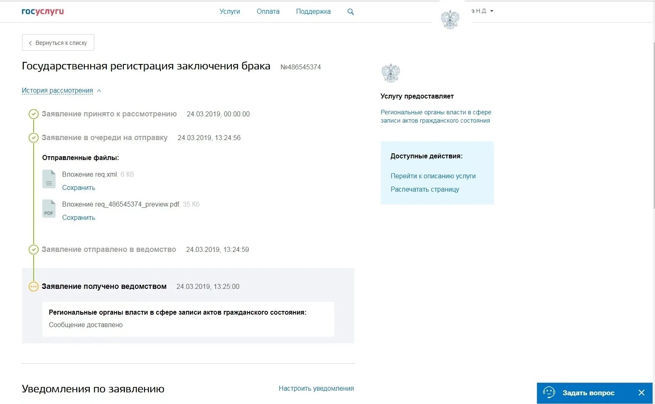Click timestamp 24.03.2019, 13:24:59
Image resolution: width=655 pixels, height=404 pixels.
[218, 250]
